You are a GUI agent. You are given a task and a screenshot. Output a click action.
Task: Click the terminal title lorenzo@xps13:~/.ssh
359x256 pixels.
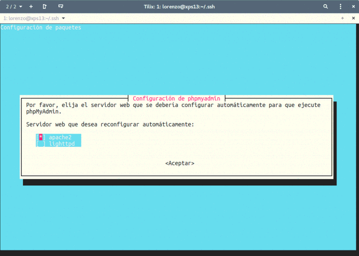31,18
